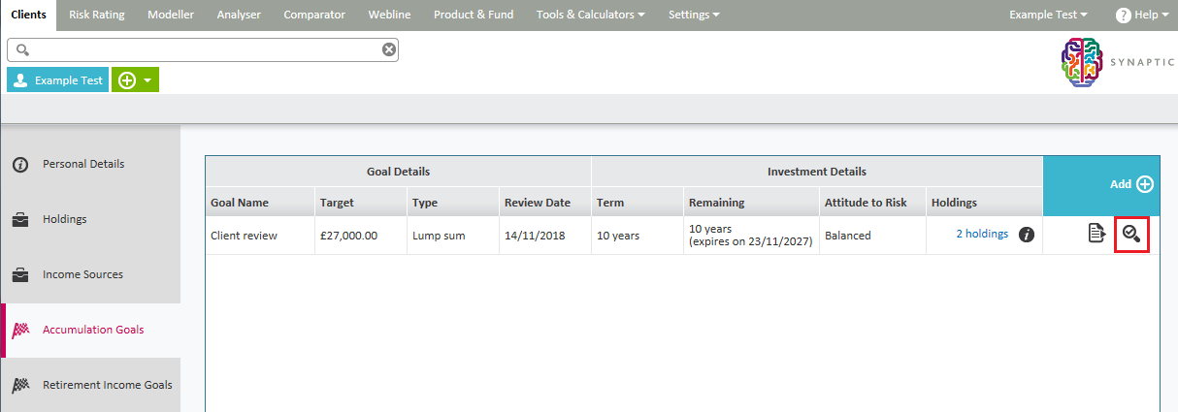Click the £27,000.00 target cell

(x=361, y=236)
